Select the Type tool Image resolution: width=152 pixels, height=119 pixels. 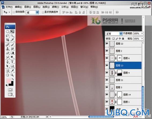[x=12, y=62]
